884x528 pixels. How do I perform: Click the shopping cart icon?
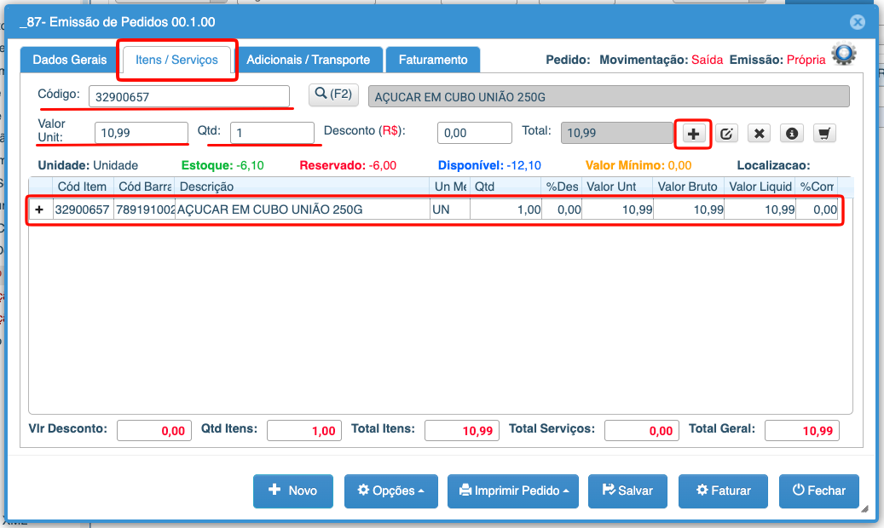(824, 134)
